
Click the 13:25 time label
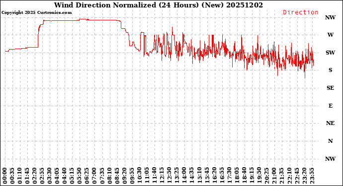coord(177,176)
